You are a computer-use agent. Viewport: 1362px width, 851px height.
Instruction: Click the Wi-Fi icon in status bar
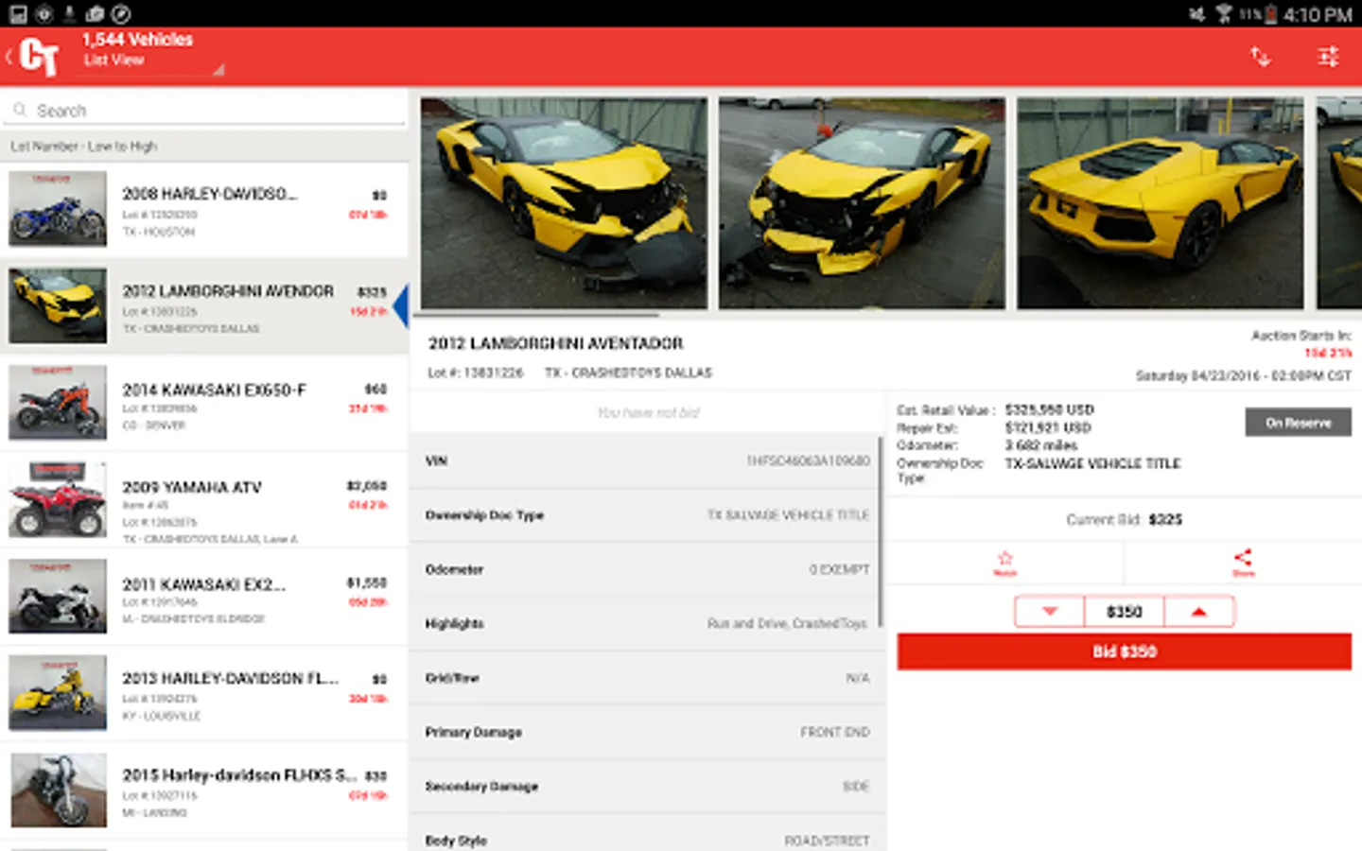(1224, 13)
